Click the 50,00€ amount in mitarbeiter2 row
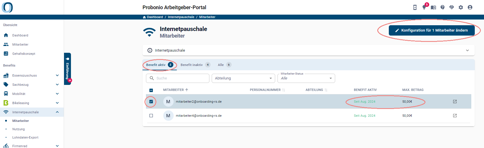 pyautogui.click(x=407, y=102)
